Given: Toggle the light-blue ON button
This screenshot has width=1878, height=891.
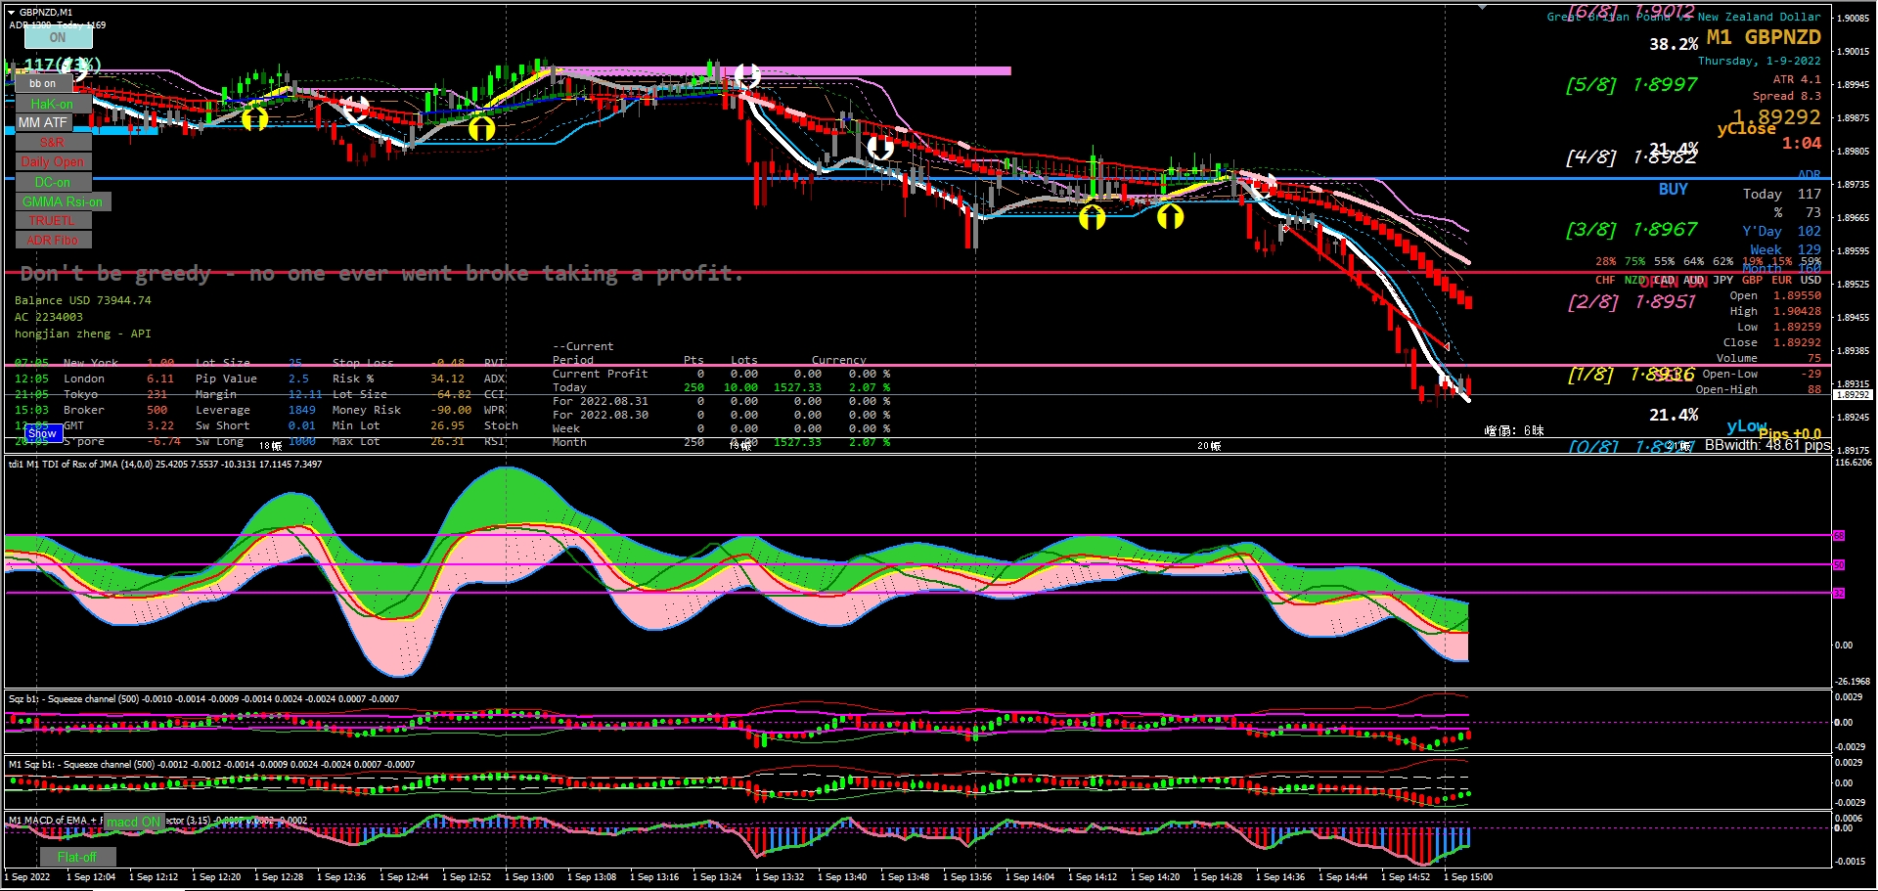Looking at the screenshot, I should 58,37.
